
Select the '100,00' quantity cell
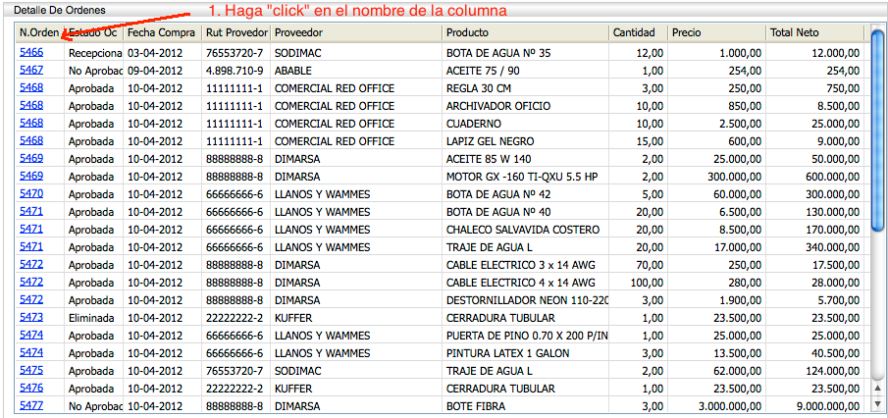tap(638, 283)
